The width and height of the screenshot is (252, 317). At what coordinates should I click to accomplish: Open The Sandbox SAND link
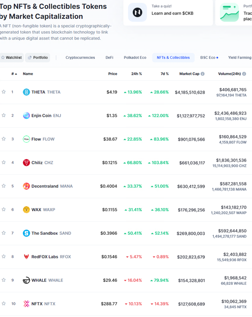click(51, 233)
